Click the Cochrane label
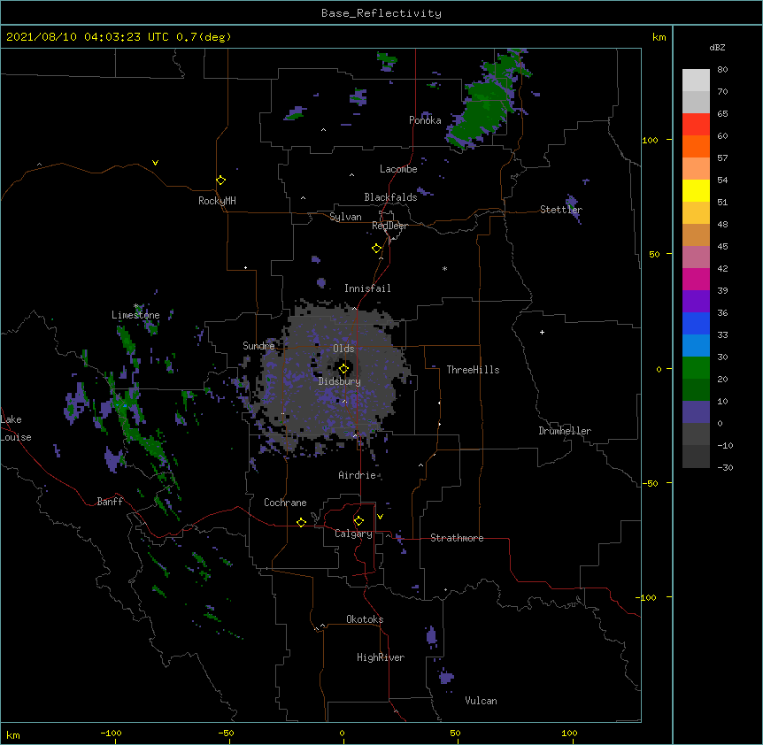Screen dimensions: 763x745 (285, 503)
